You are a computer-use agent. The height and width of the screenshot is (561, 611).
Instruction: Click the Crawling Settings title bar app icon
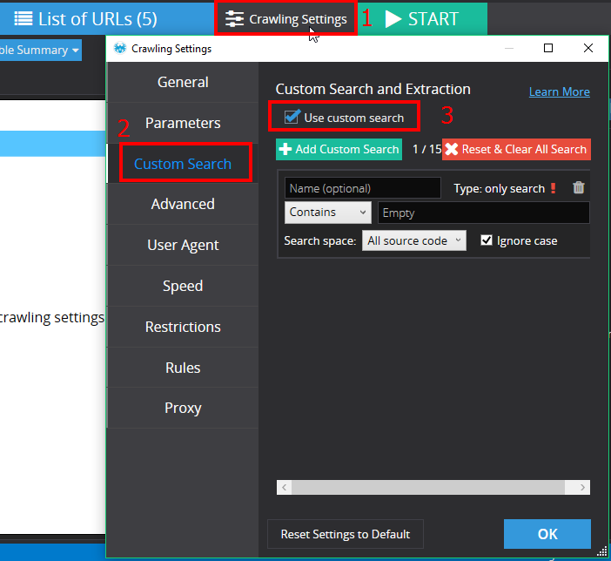tap(120, 49)
